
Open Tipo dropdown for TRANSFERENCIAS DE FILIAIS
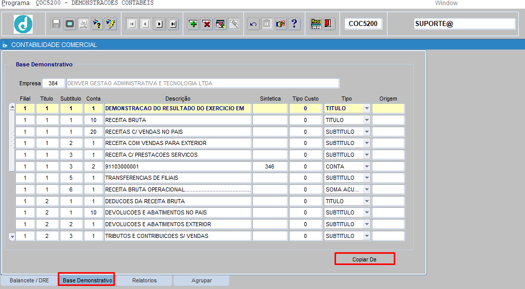pyautogui.click(x=367, y=178)
